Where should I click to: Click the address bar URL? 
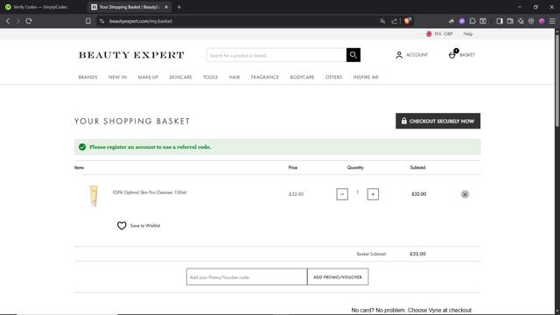coord(141,21)
